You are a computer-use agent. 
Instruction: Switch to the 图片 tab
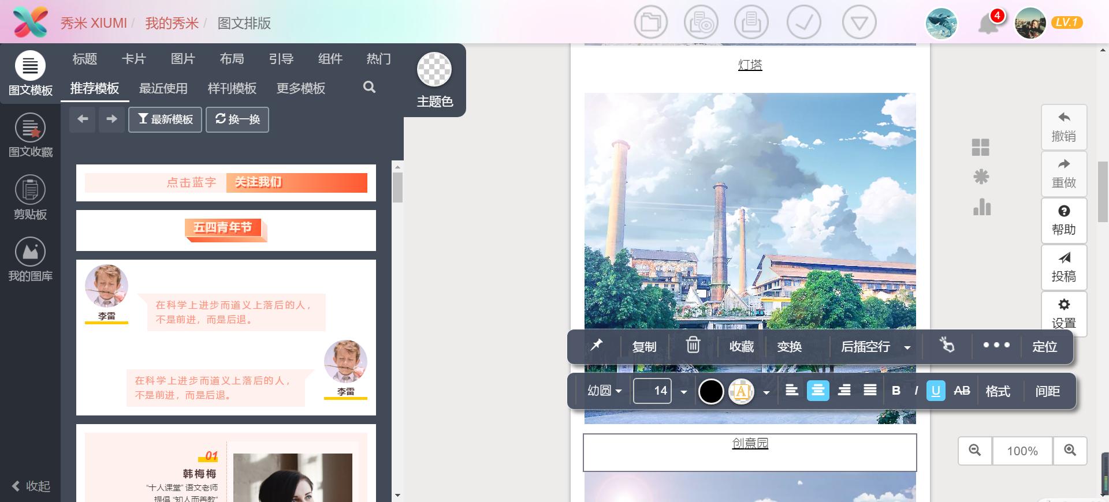click(x=183, y=59)
